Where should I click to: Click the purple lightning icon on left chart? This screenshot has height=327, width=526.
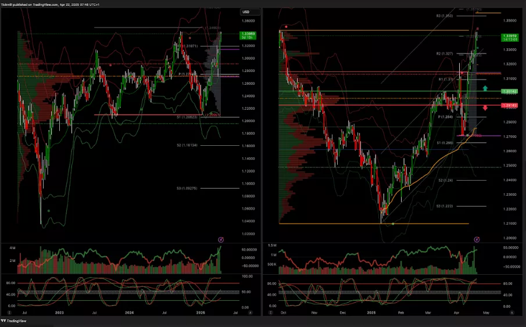point(220,239)
